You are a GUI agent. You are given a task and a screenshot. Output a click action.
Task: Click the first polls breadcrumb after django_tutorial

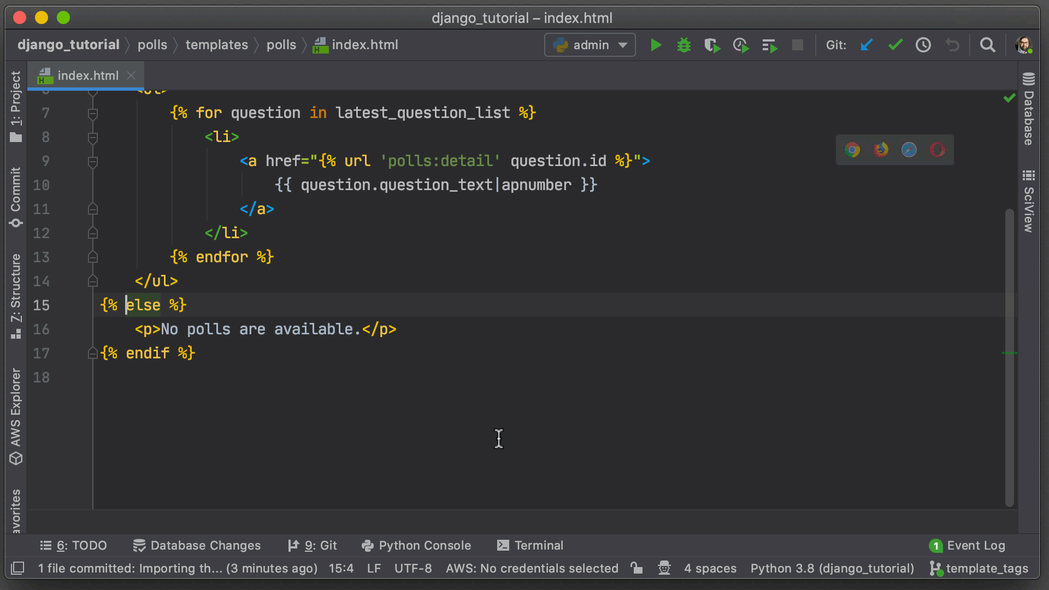coord(152,45)
